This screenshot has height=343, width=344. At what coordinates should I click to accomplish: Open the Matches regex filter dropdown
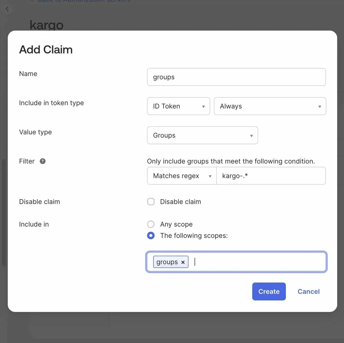182,176
